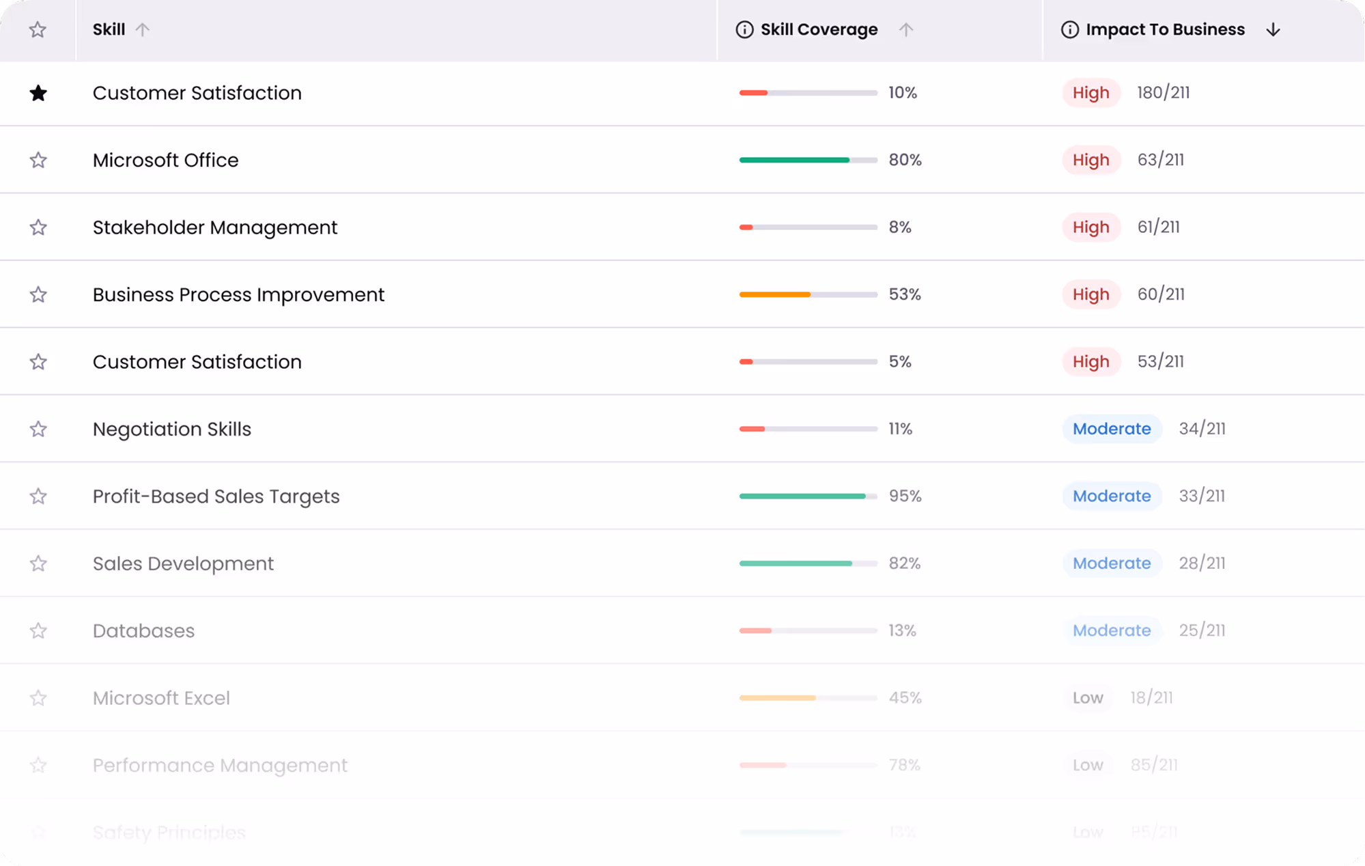The width and height of the screenshot is (1365, 866).
Task: Select the Impact To Business column header
Action: [x=1166, y=29]
